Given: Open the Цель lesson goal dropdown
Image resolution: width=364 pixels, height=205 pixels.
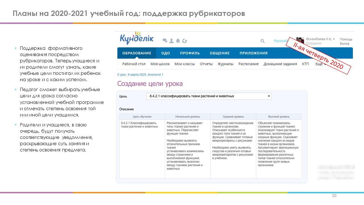Looking at the screenshot, I should click(x=209, y=96).
